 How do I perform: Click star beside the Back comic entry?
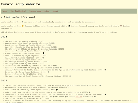95,97
